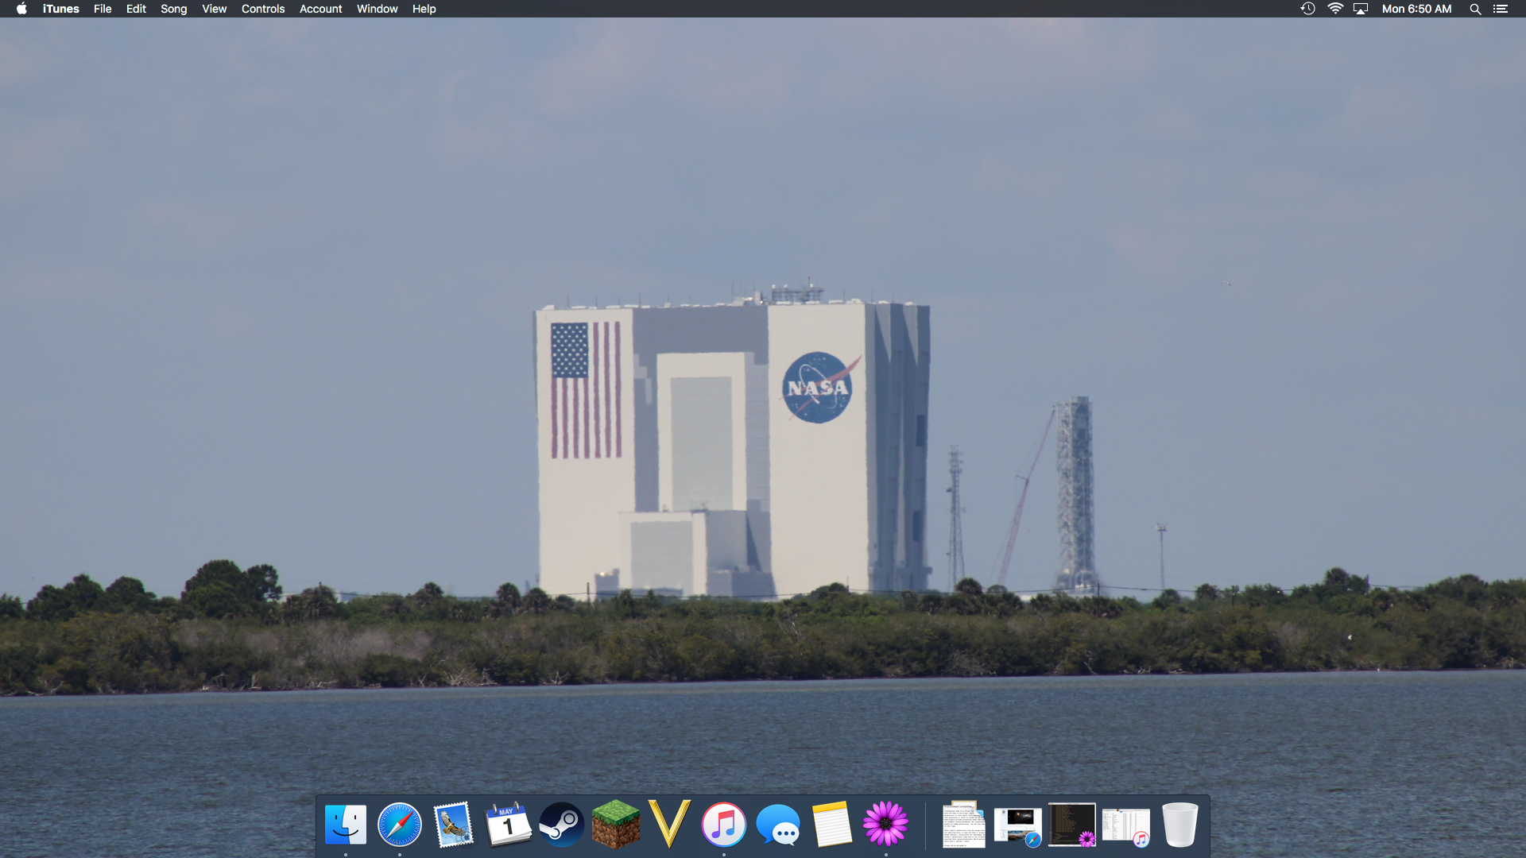Open the Notes app icon

pos(832,825)
